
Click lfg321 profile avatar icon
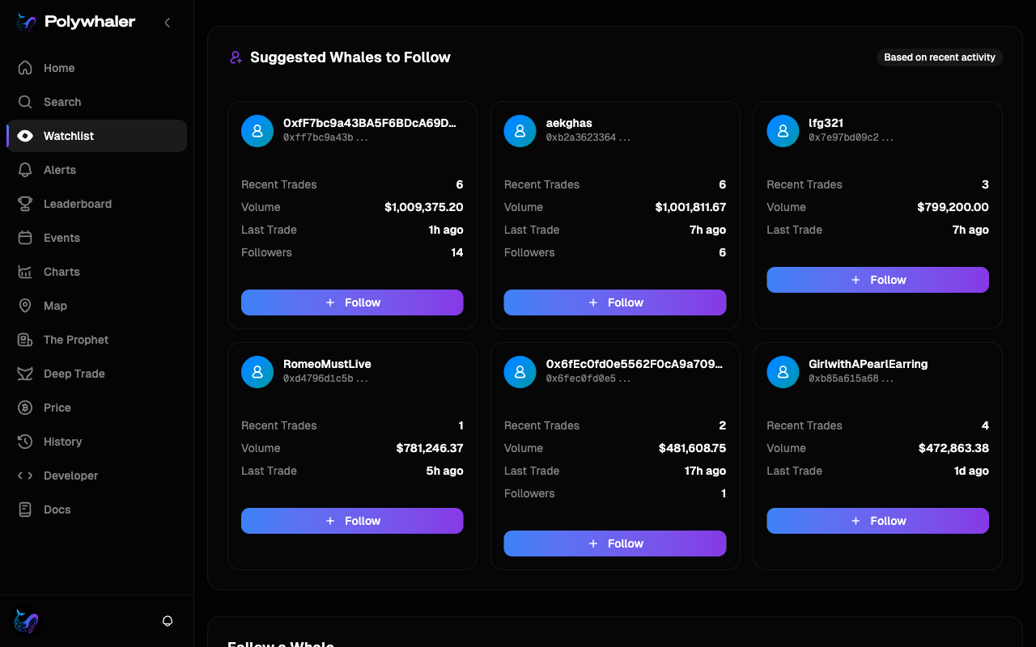(x=783, y=131)
